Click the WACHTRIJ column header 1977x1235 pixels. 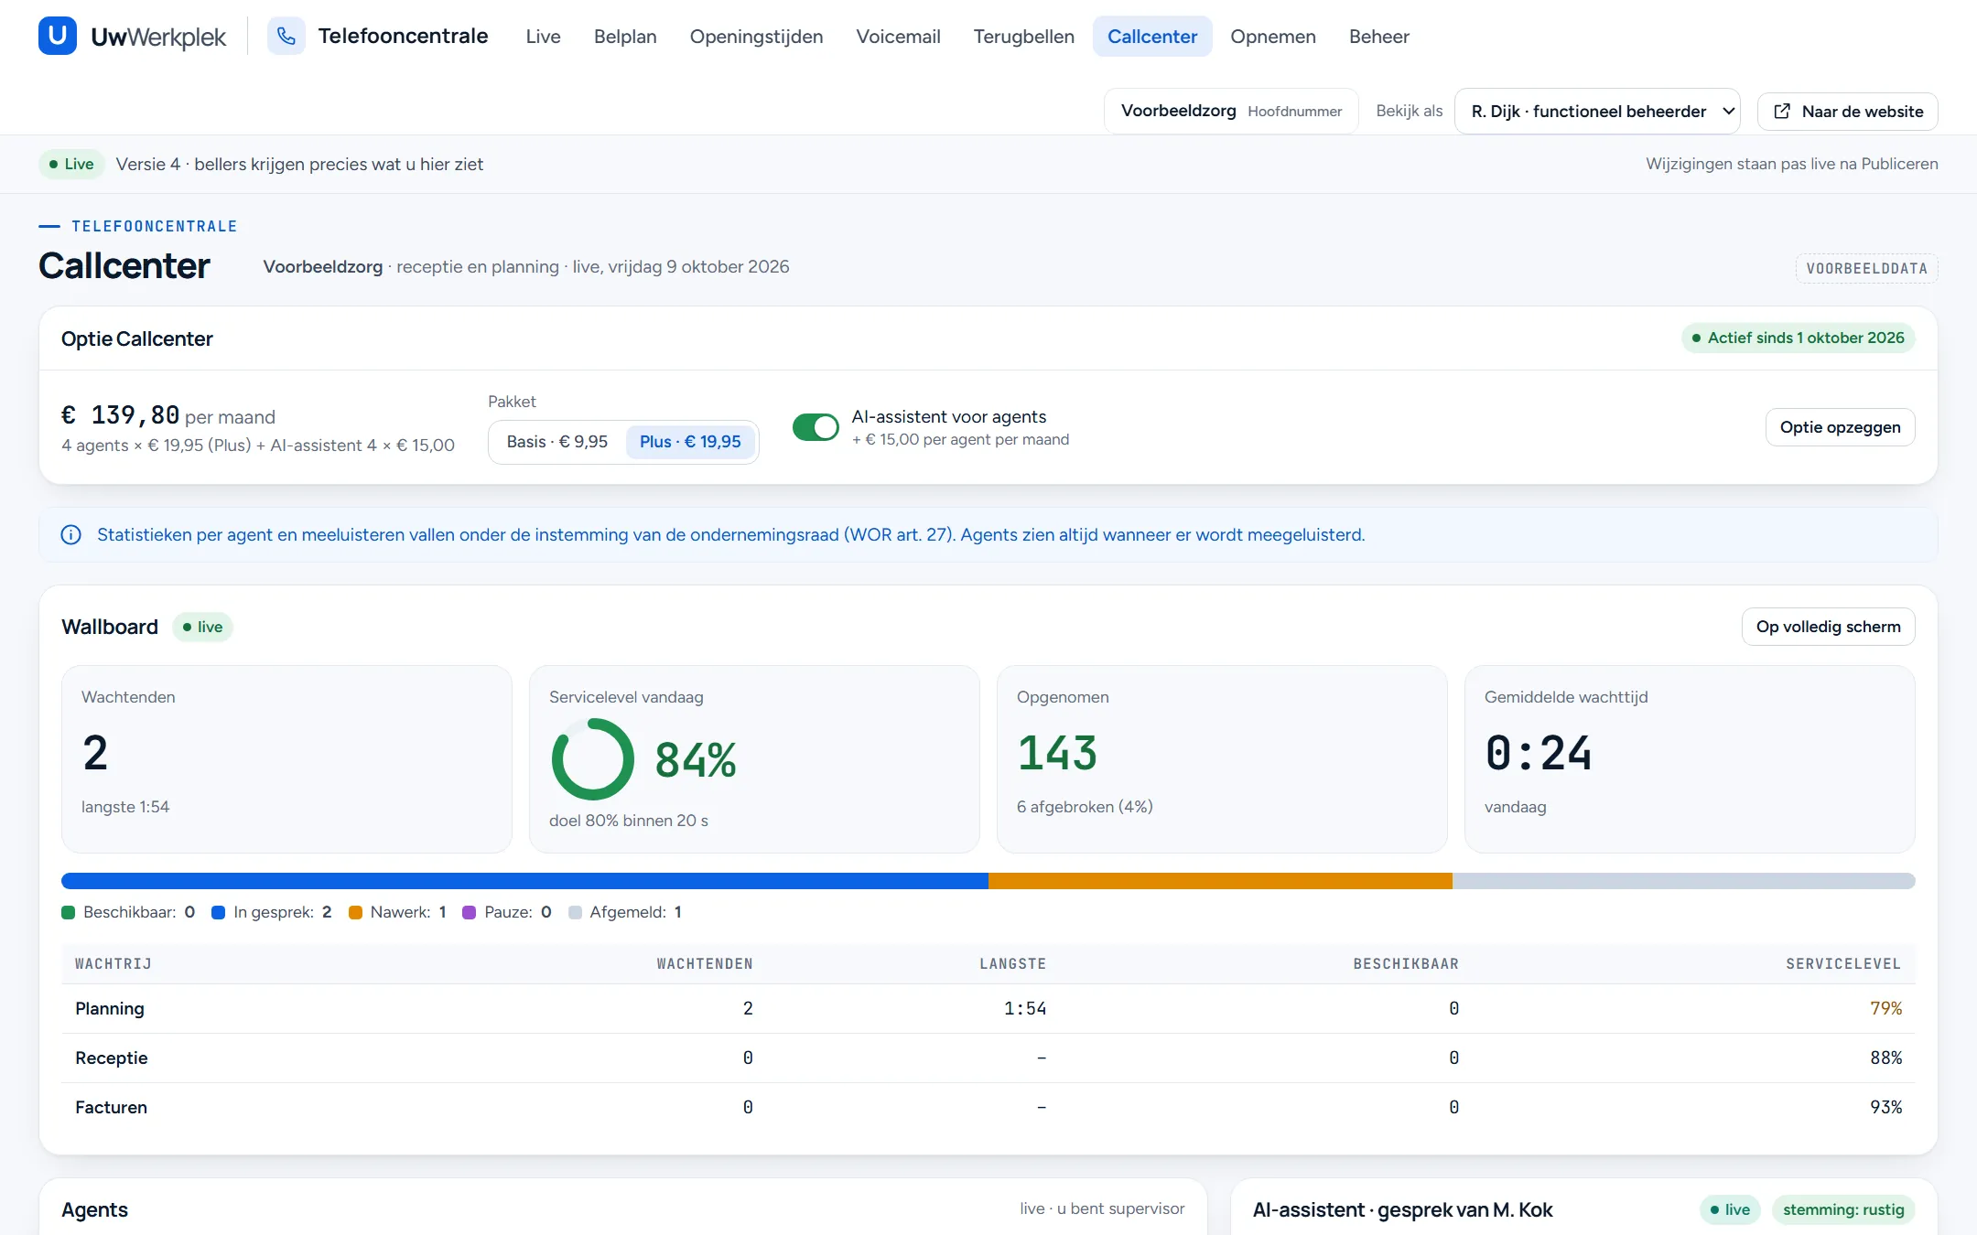point(113,964)
